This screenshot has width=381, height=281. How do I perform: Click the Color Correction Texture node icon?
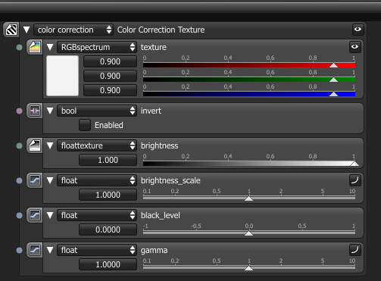click(11, 30)
